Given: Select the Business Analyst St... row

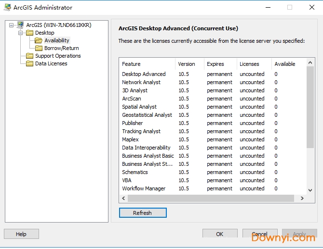Looking at the screenshot, I should click(x=213, y=164).
